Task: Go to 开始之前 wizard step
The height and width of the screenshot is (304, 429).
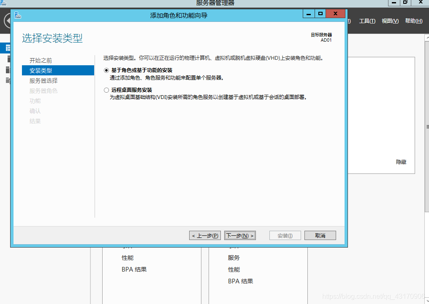Action: (41, 60)
